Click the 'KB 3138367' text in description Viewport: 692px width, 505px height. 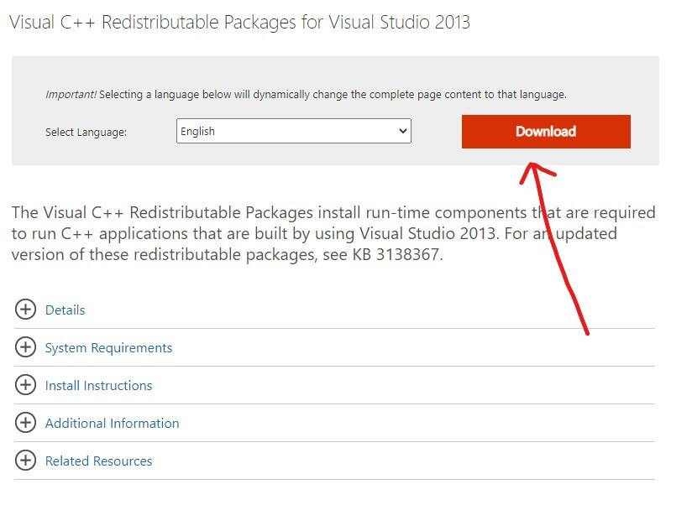(396, 254)
